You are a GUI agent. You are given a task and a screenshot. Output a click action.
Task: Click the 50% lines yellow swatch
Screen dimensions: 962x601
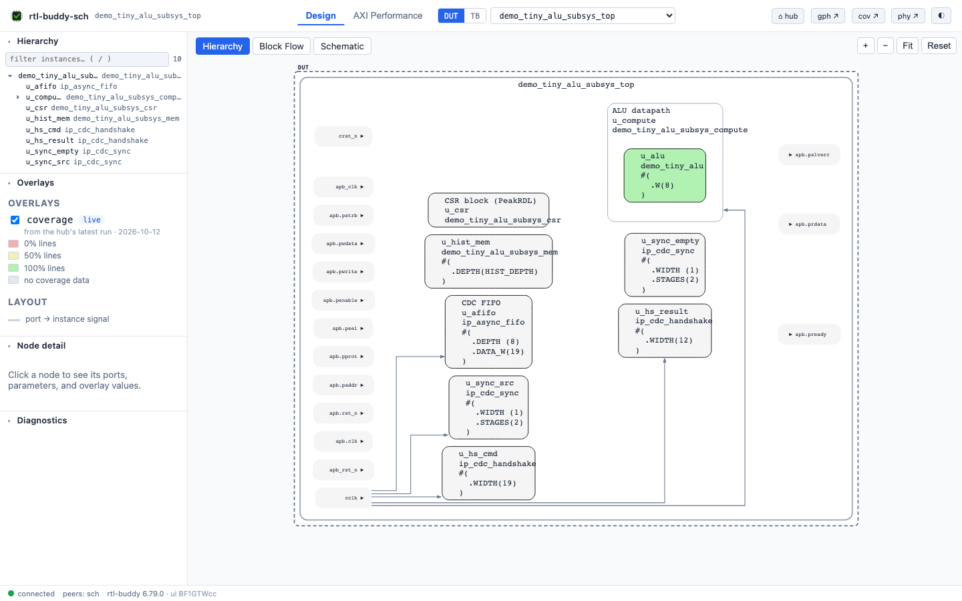pos(13,256)
